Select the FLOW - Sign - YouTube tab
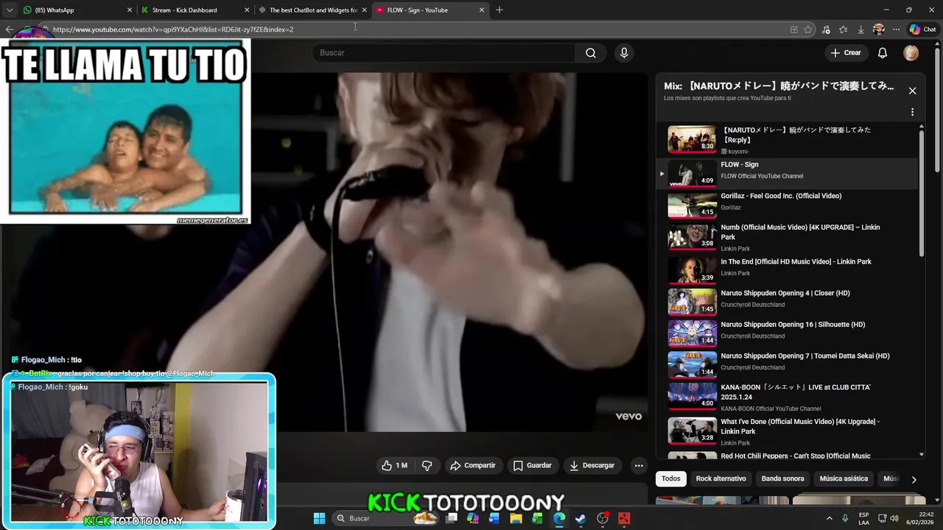Image resolution: width=943 pixels, height=530 pixels. (x=430, y=10)
